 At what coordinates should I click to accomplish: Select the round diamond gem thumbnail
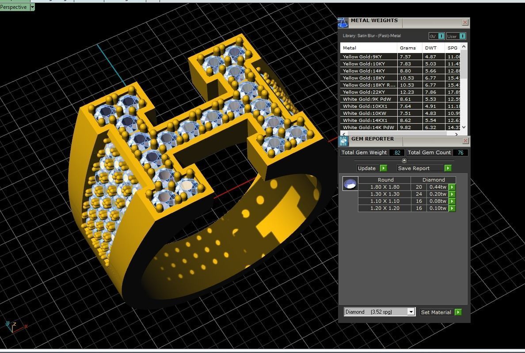pos(350,184)
